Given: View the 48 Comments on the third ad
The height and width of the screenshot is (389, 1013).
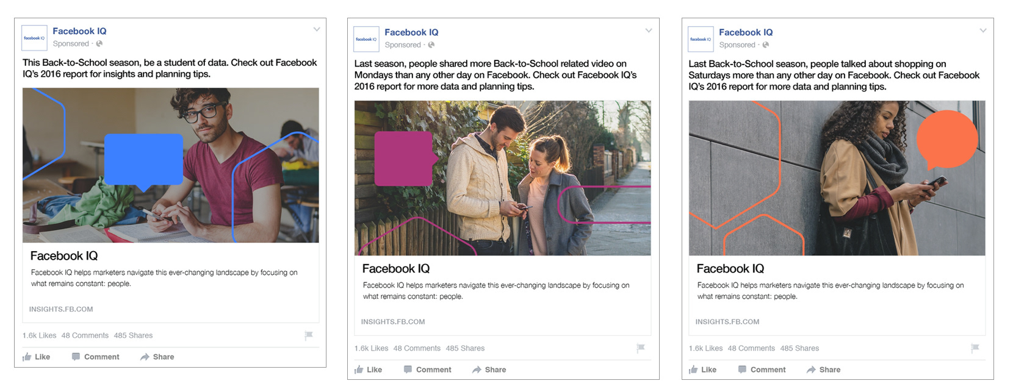Looking at the screenshot, I should pos(751,348).
